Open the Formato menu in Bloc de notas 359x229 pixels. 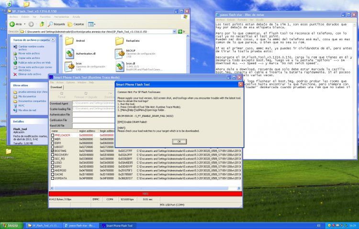pyautogui.click(x=242, y=20)
